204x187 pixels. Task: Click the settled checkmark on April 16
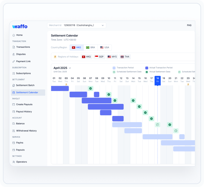tap(145, 113)
